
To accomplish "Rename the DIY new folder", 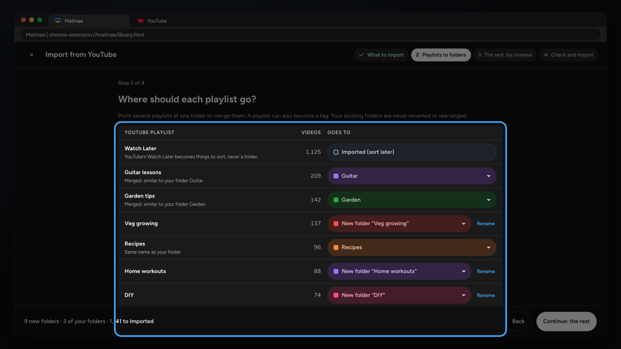I will tap(486, 295).
